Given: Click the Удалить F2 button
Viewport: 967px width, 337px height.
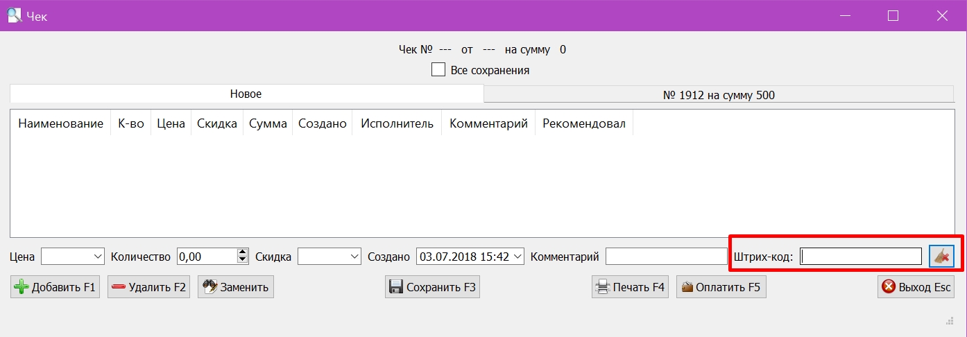Looking at the screenshot, I should tap(148, 287).
